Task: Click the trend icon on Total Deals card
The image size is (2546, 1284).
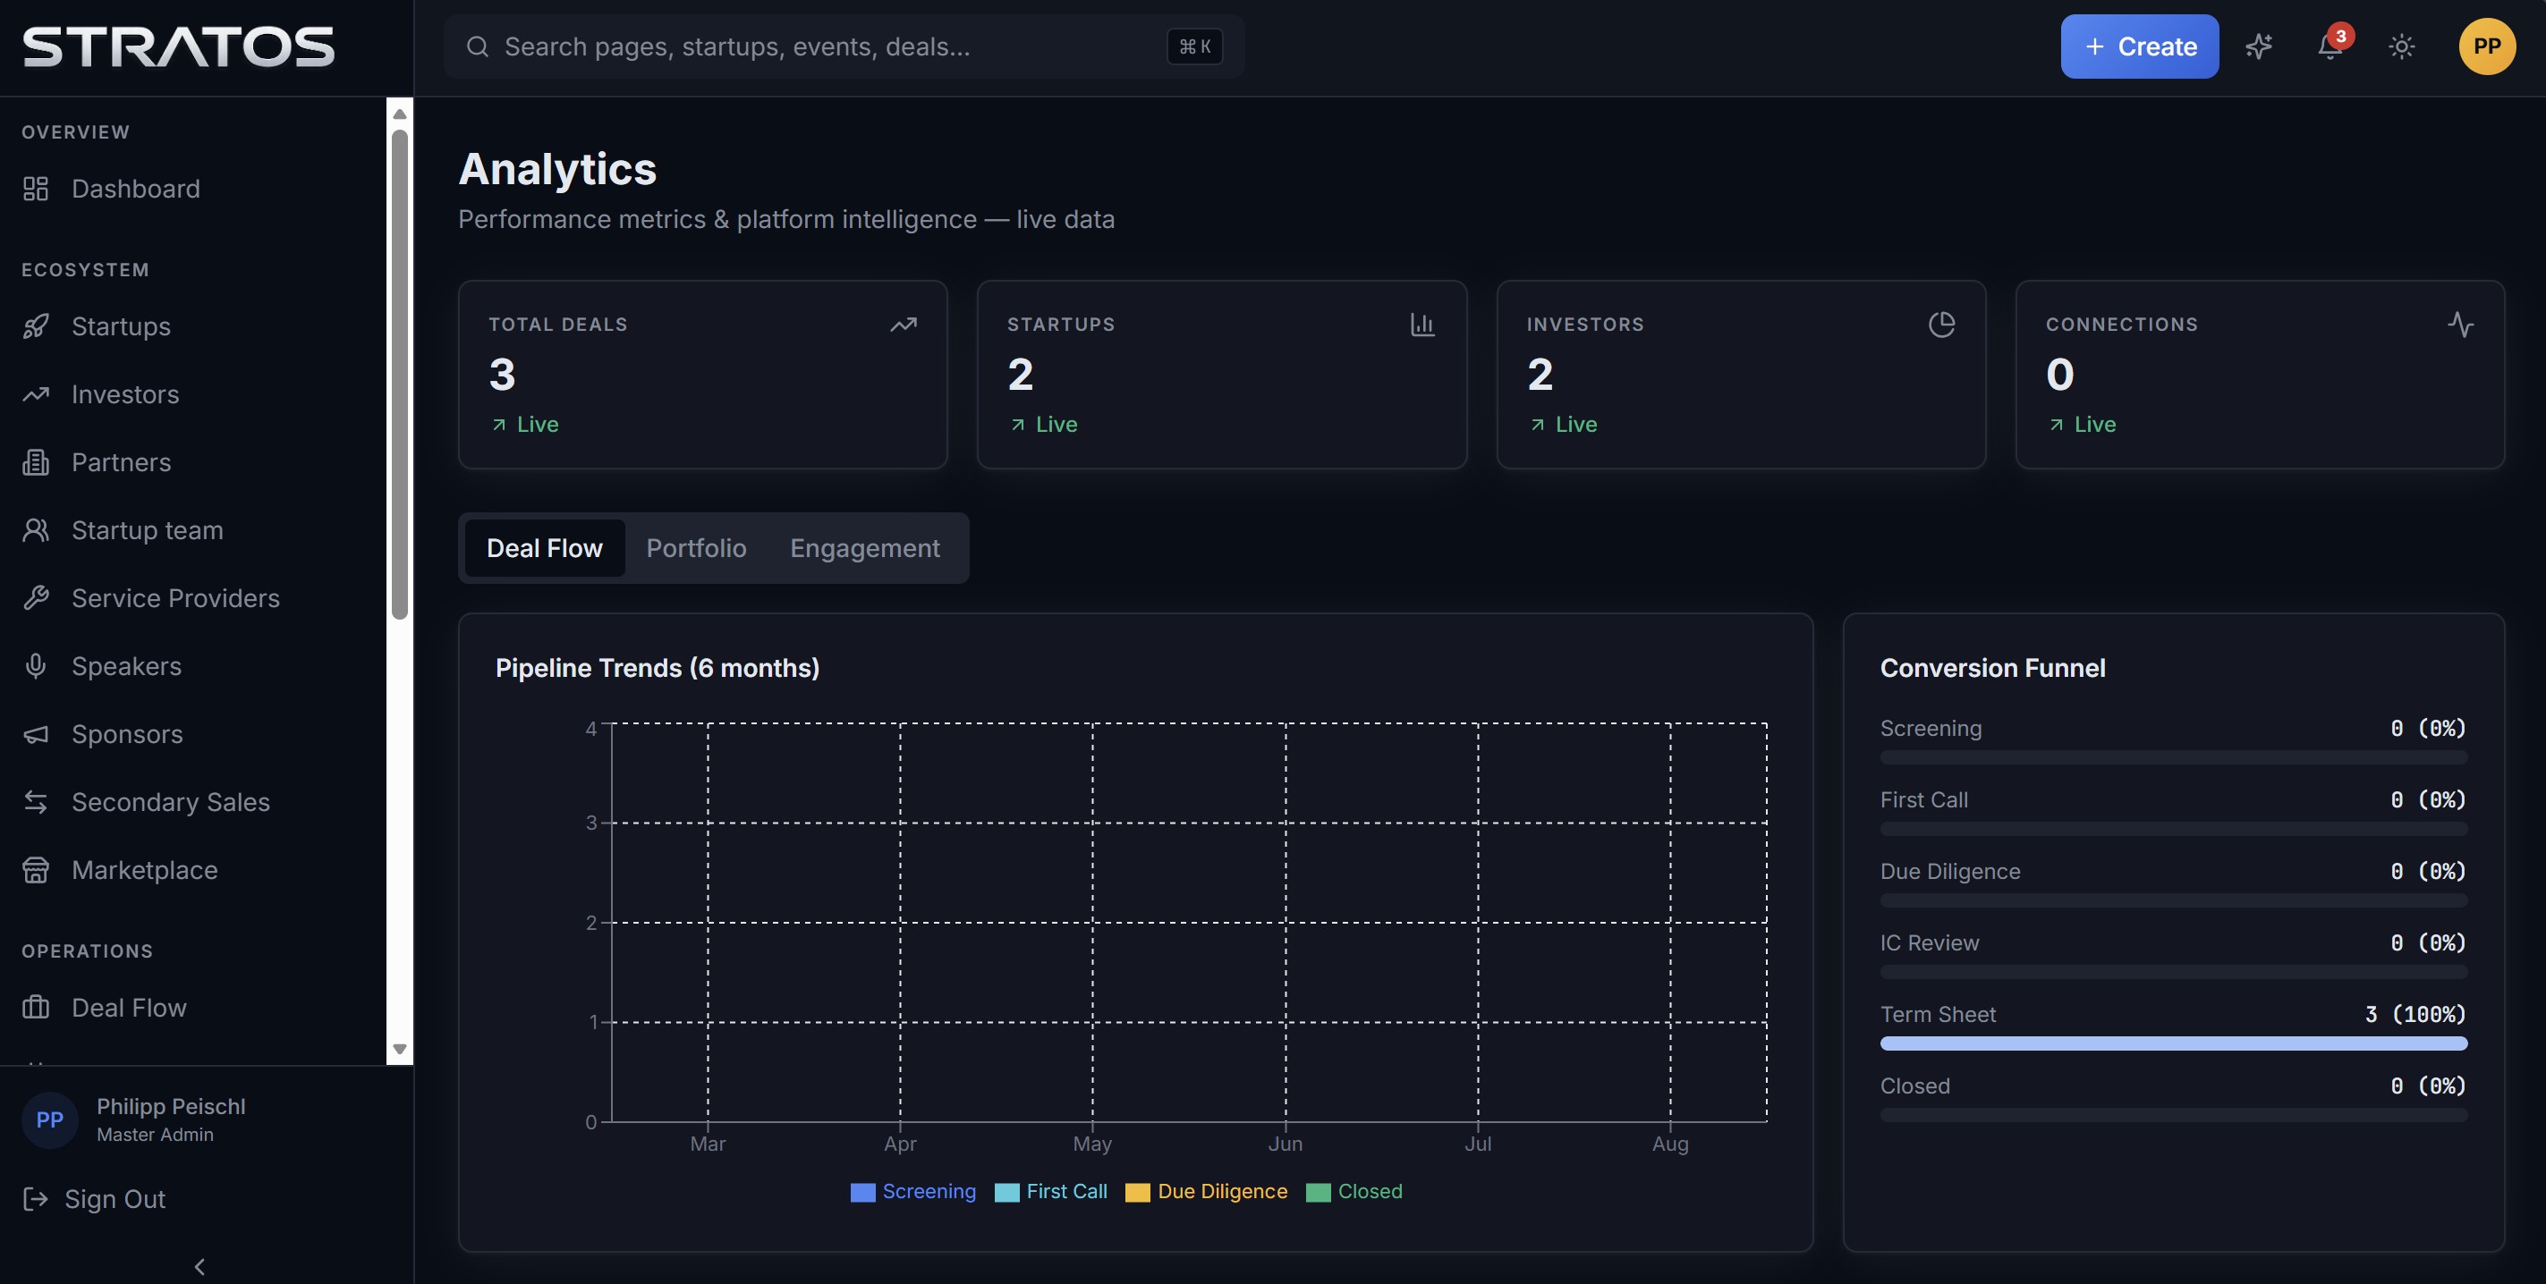Action: tap(904, 325)
